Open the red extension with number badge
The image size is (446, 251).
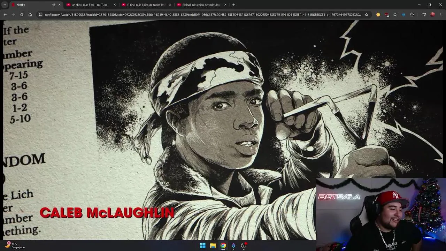click(x=387, y=15)
